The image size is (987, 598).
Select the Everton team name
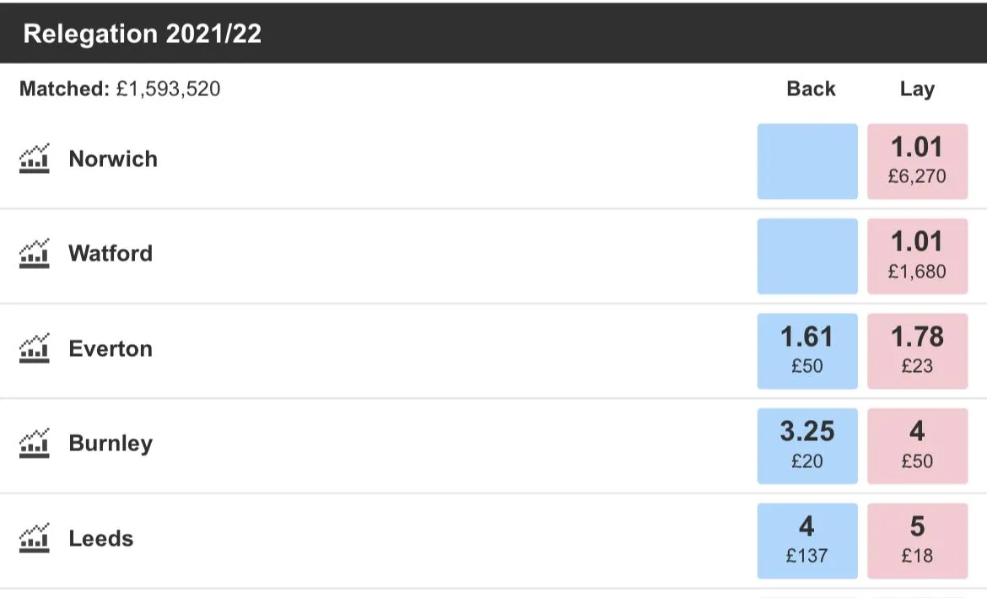coord(111,348)
